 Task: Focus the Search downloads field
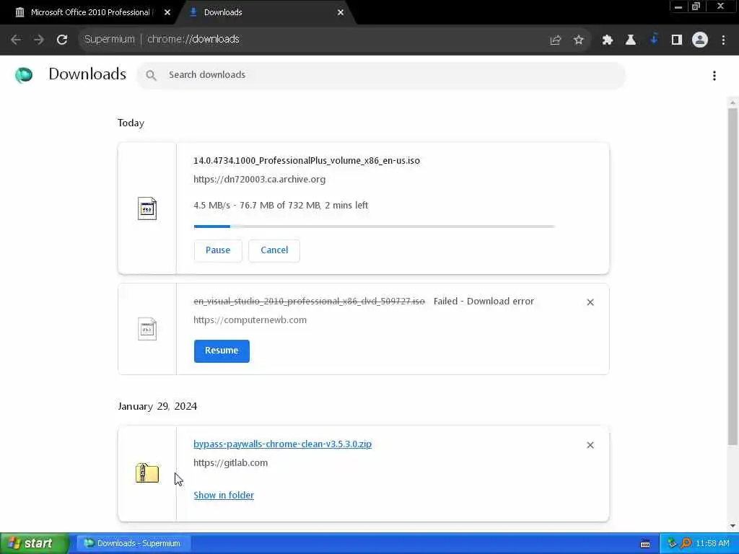point(381,75)
